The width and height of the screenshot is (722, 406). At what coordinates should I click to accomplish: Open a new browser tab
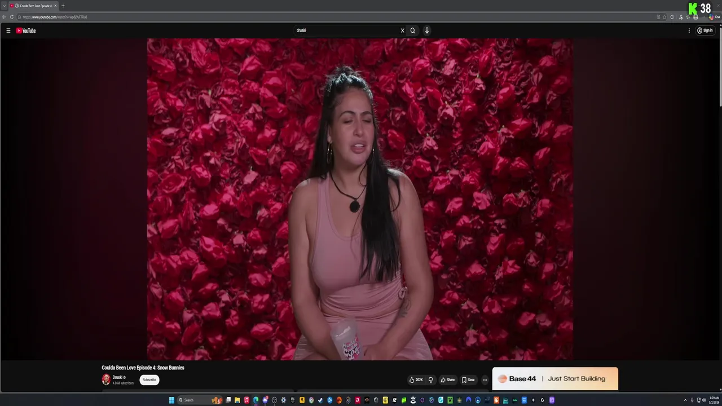tap(63, 6)
